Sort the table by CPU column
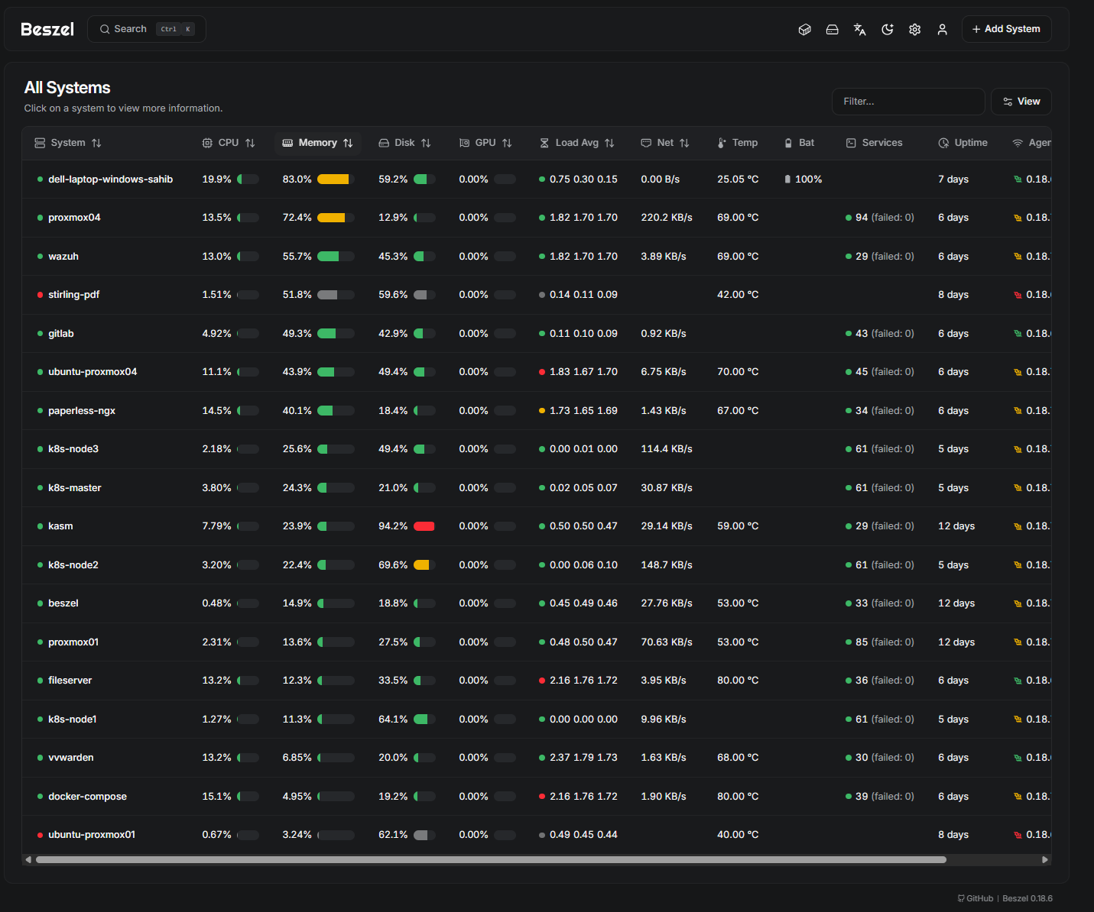This screenshot has width=1094, height=912. tap(228, 142)
